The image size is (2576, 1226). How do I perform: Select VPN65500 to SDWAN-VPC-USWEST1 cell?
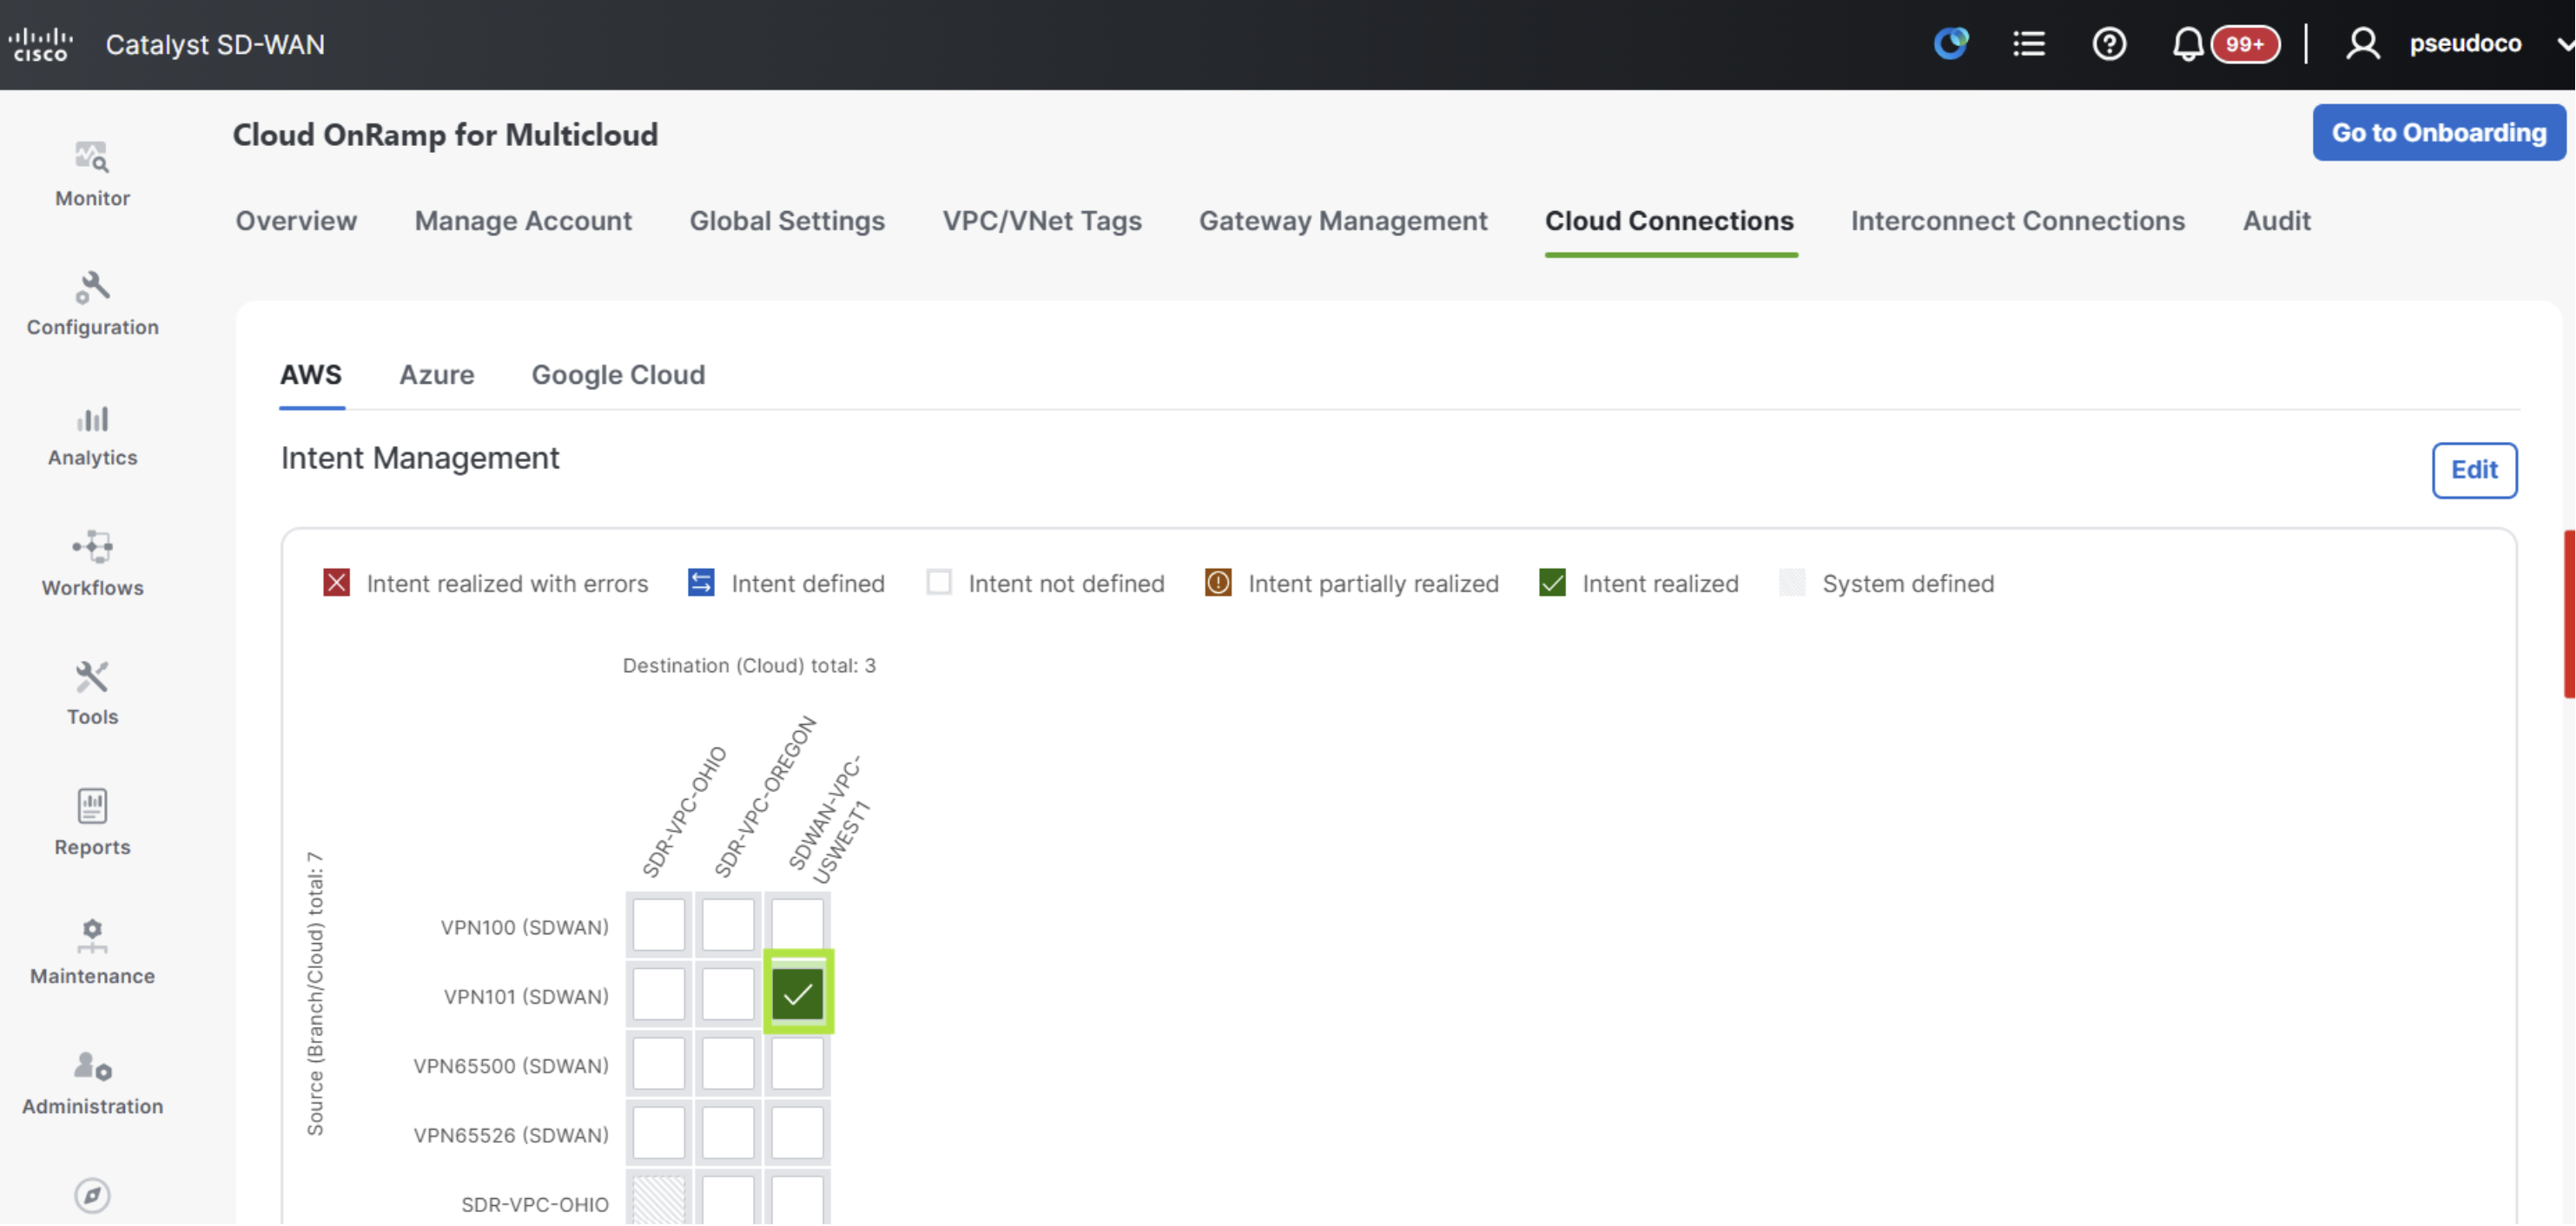tap(797, 1064)
